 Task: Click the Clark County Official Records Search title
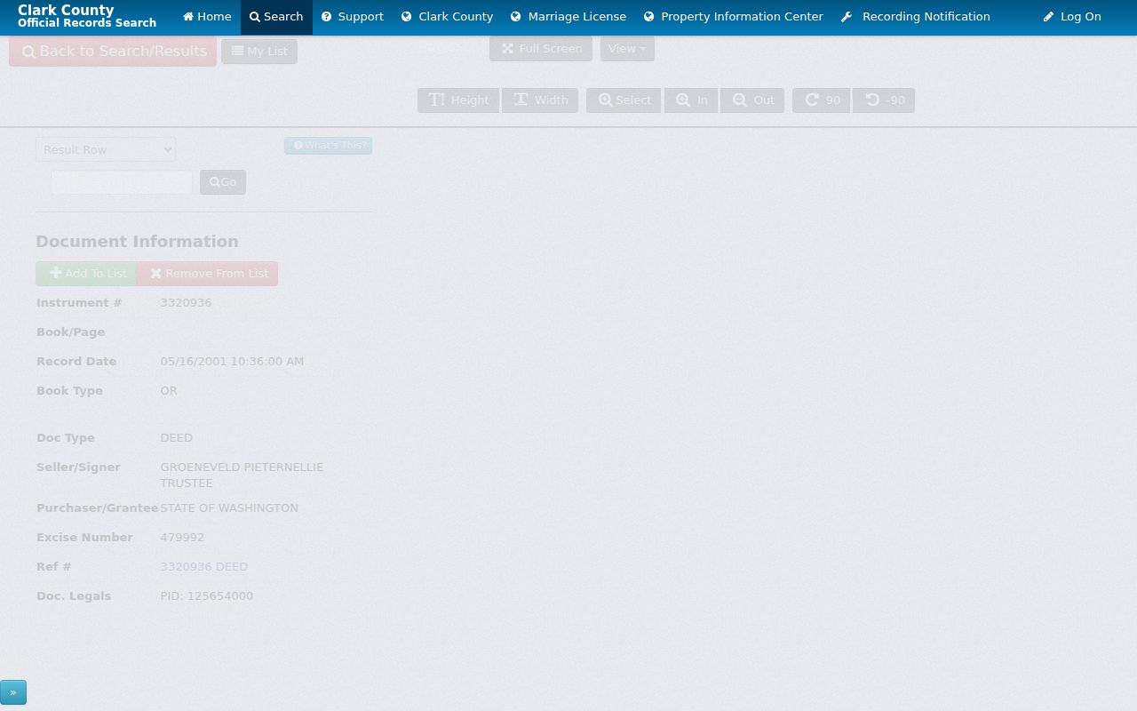click(x=87, y=17)
